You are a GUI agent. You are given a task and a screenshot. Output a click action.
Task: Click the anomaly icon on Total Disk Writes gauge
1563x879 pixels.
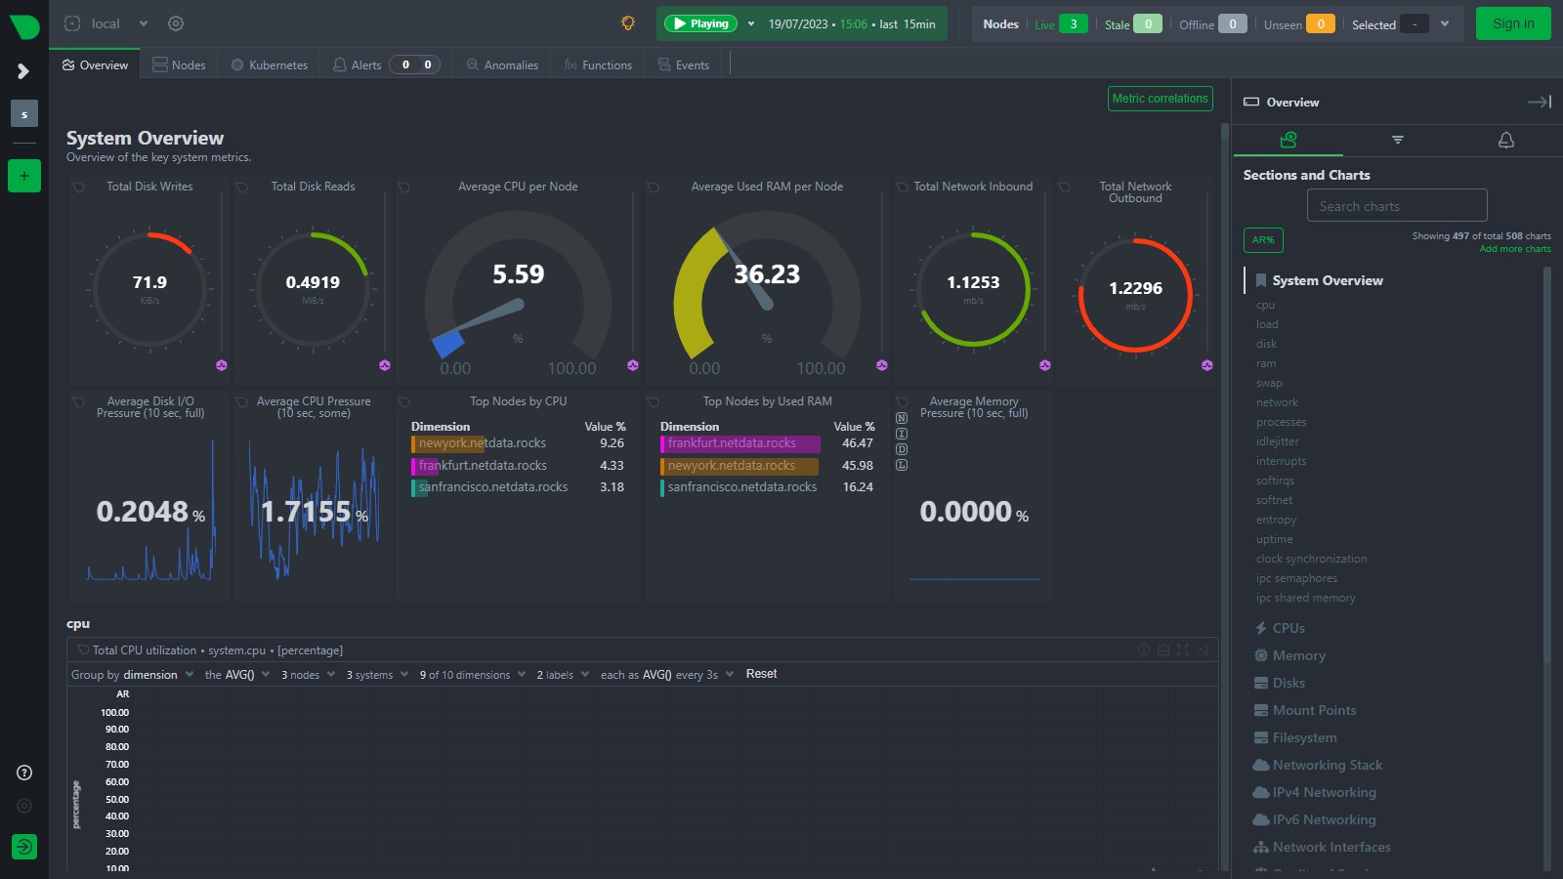click(x=222, y=365)
